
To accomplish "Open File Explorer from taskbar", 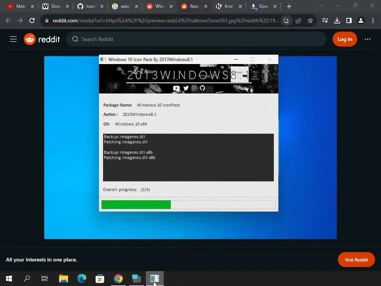I will (x=64, y=279).
